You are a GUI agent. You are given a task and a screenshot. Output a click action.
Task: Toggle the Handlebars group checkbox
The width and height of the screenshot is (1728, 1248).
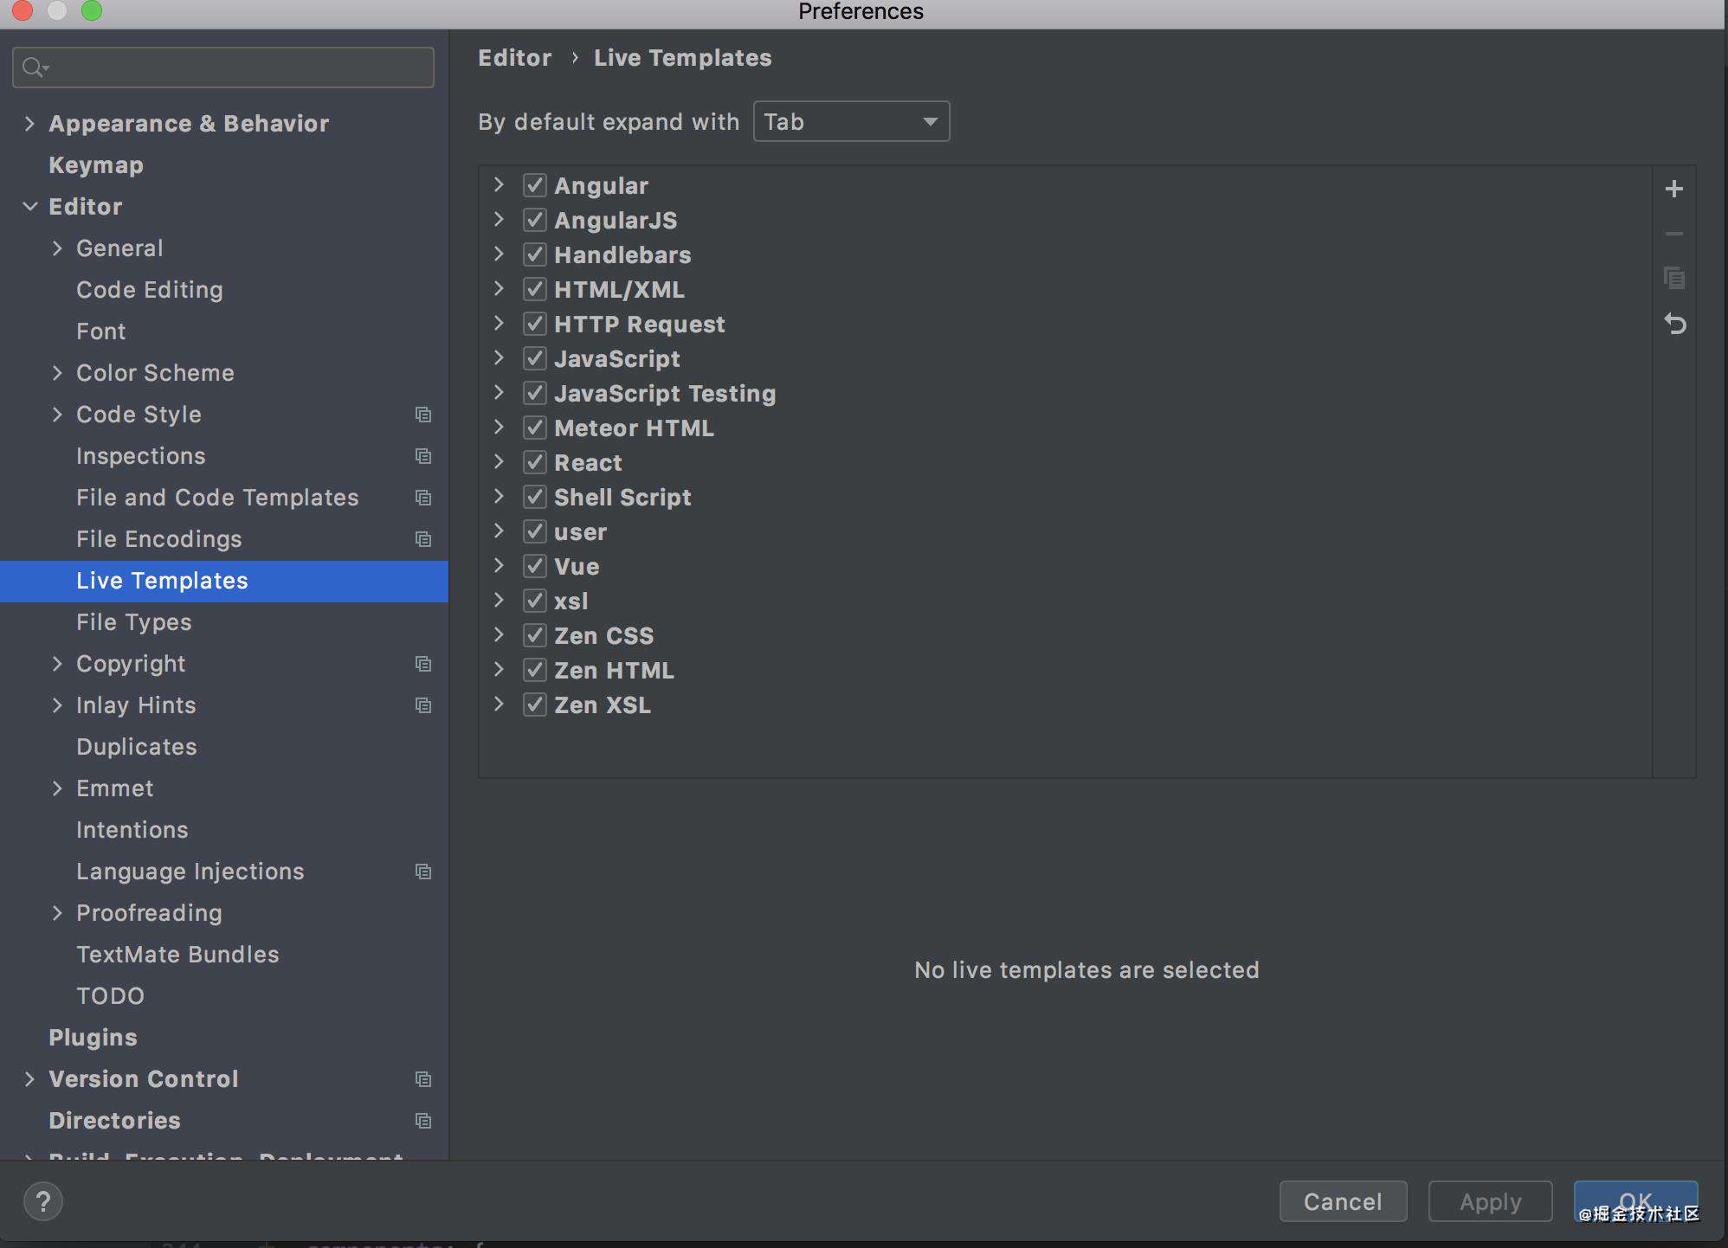[535, 254]
